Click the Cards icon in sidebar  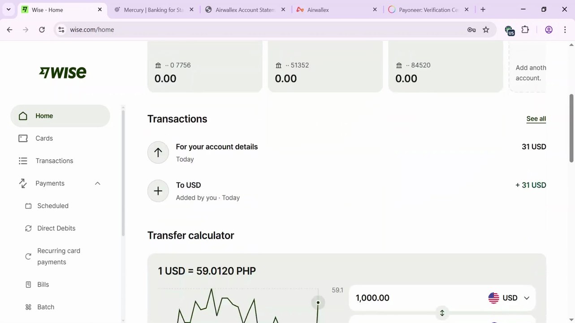[x=23, y=138]
